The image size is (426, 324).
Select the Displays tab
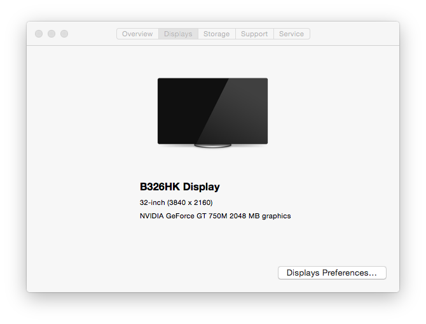(x=178, y=34)
